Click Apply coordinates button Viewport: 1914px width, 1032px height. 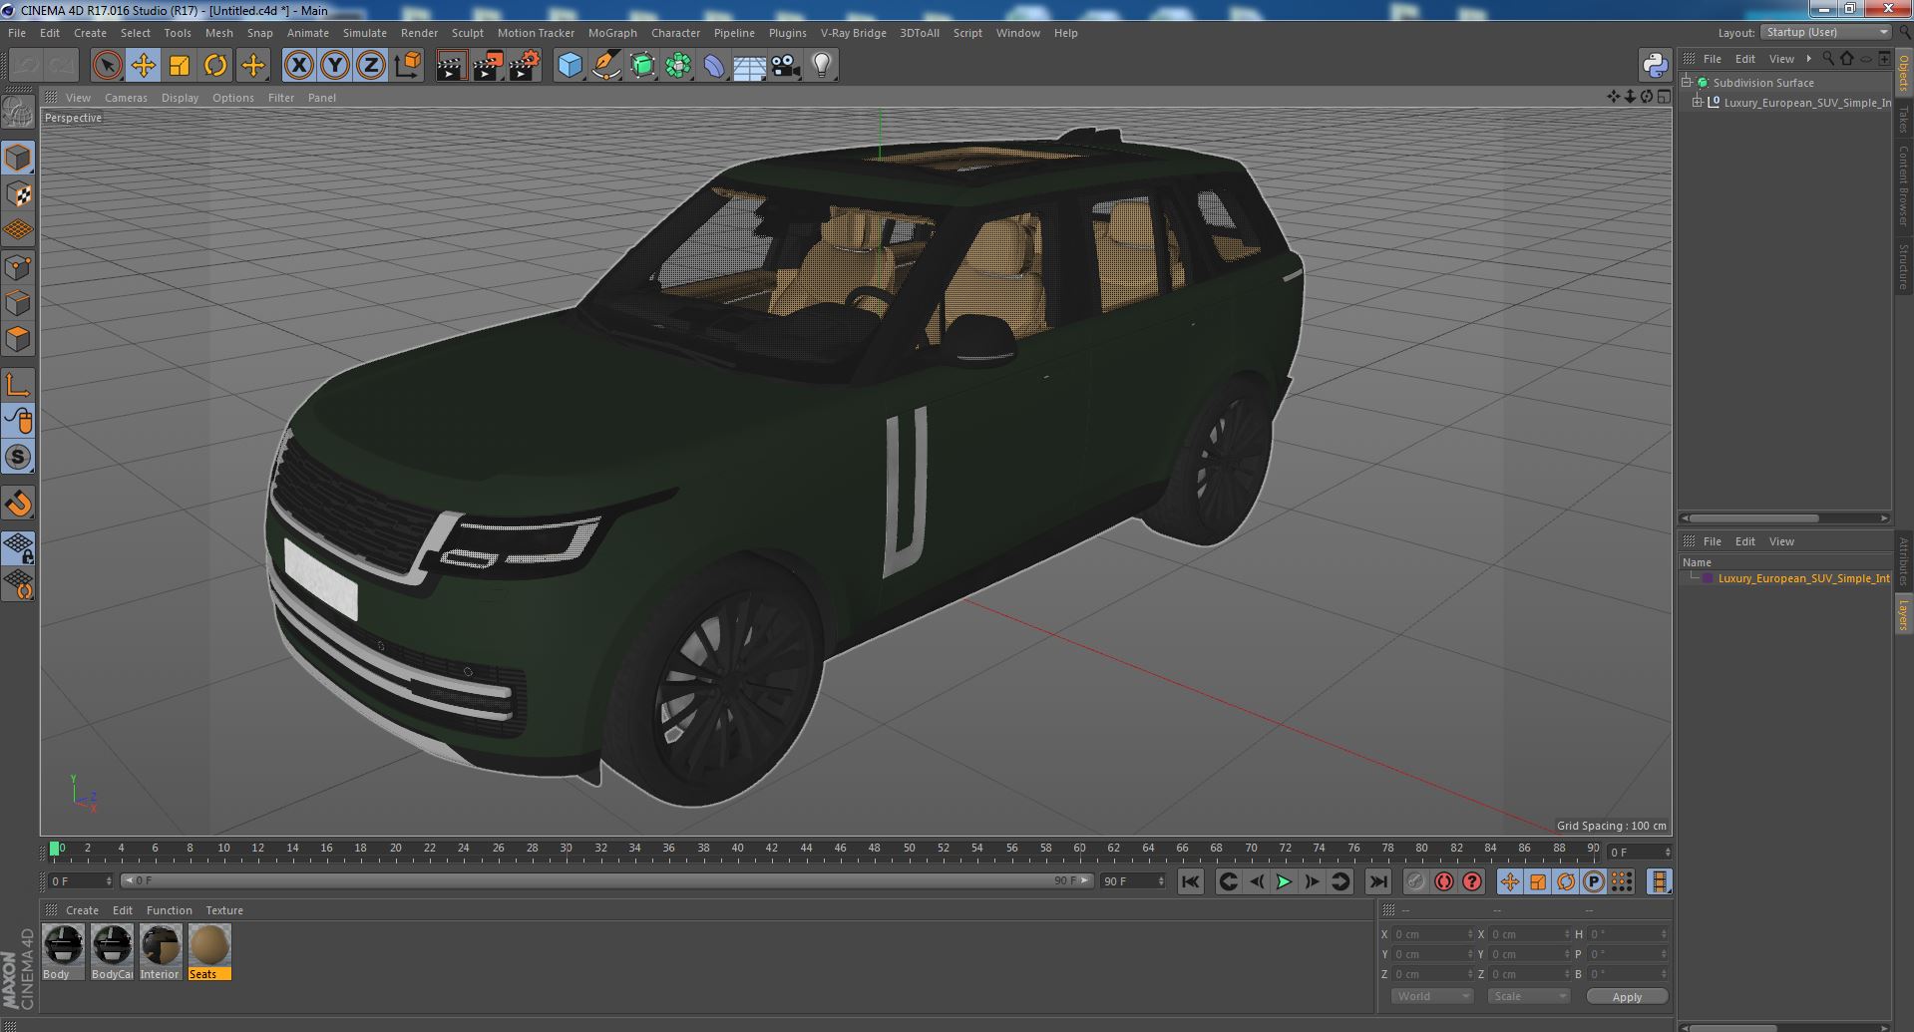coord(1627,997)
